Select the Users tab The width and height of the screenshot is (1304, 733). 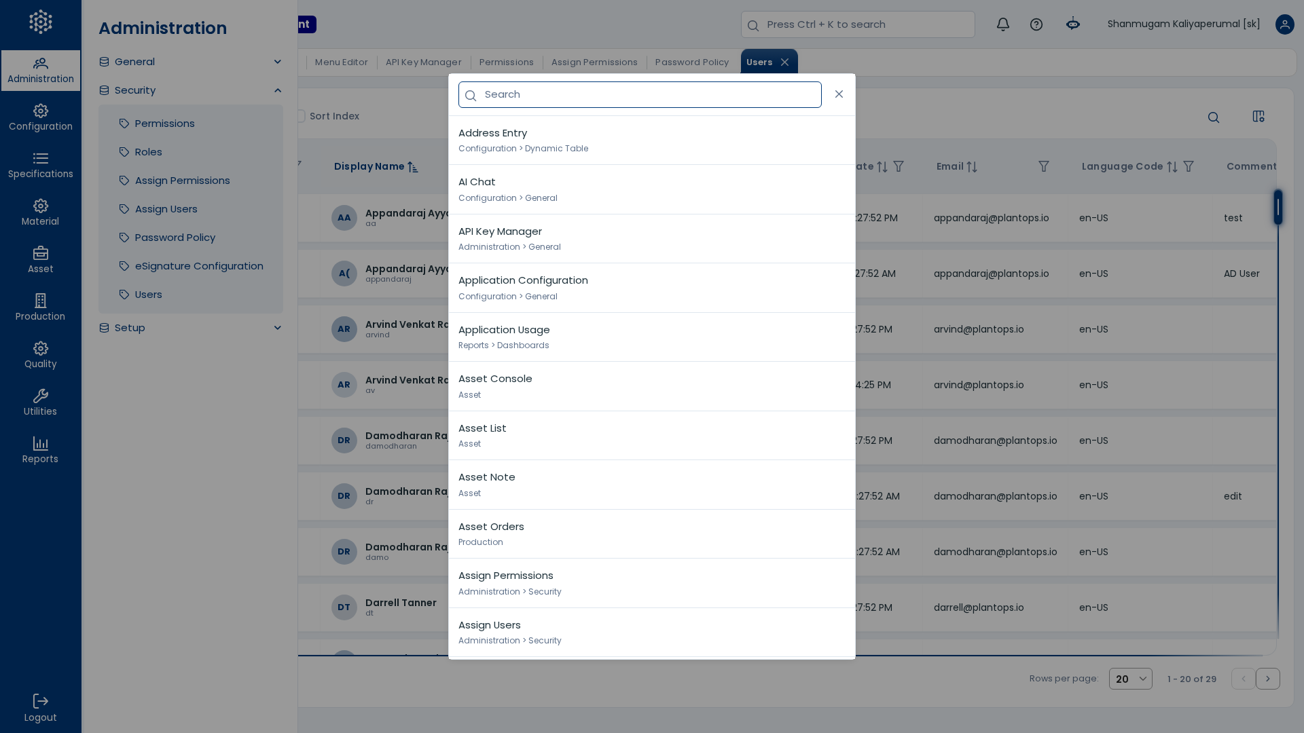(759, 62)
